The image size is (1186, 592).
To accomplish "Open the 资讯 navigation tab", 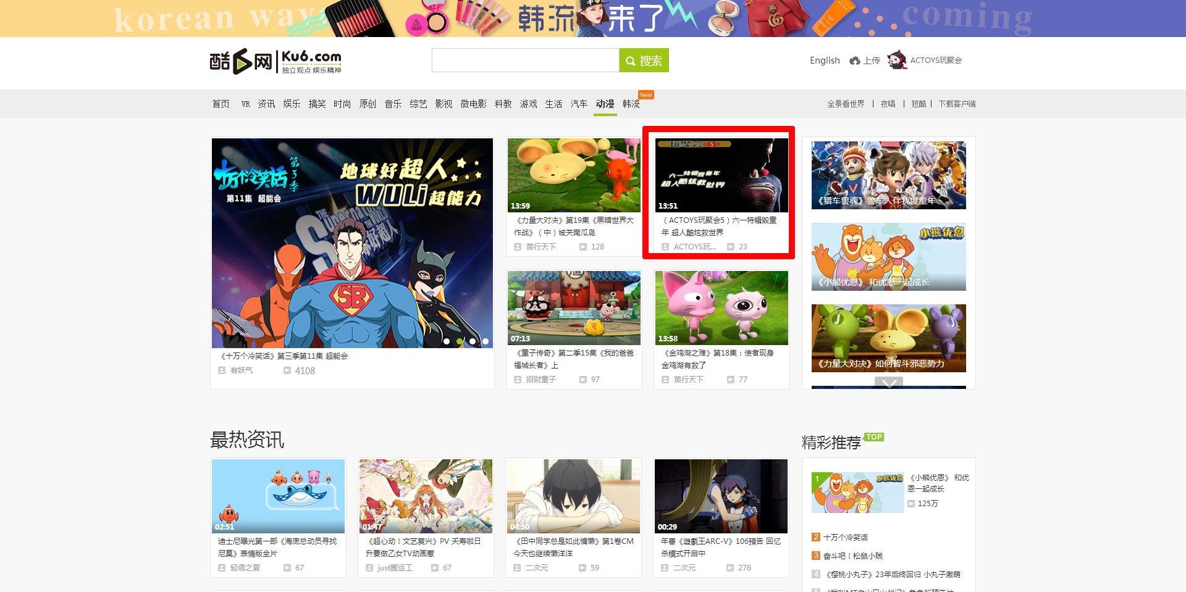I will [266, 104].
